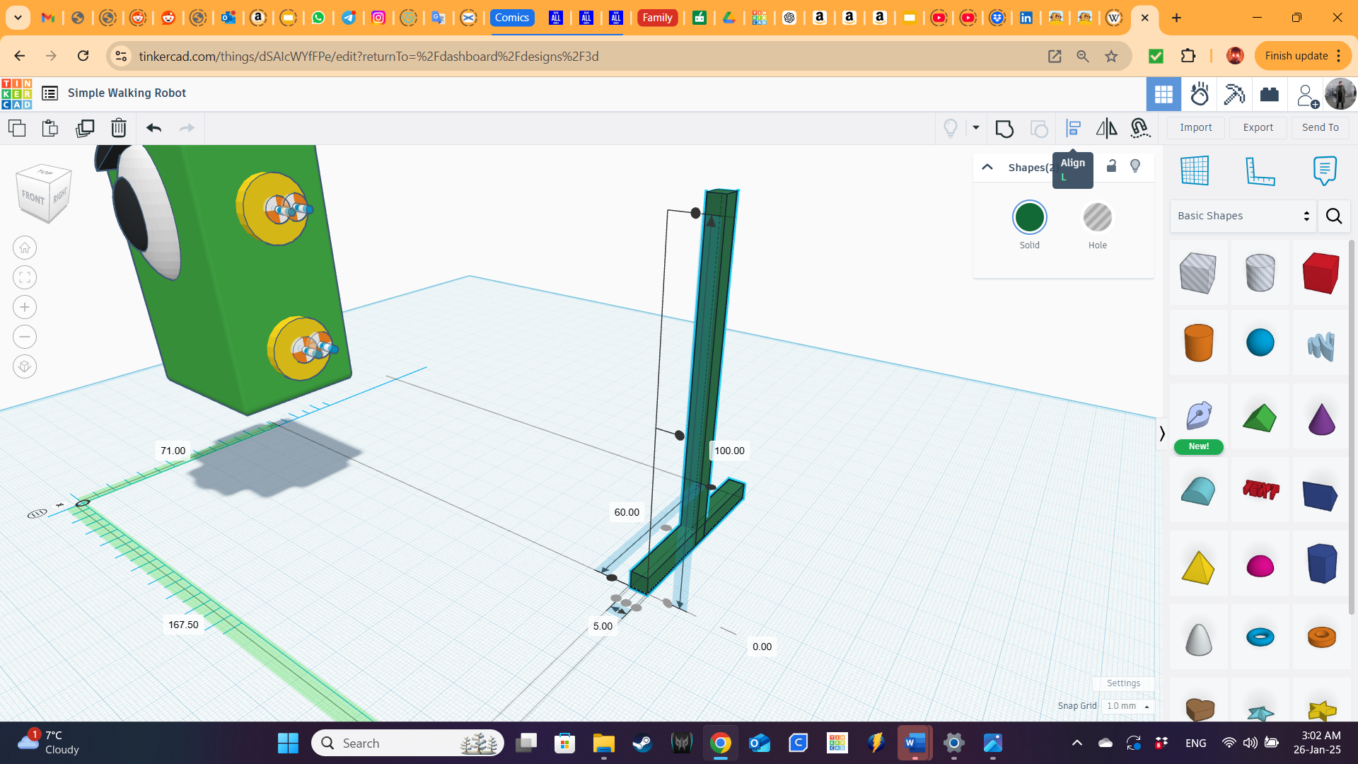This screenshot has width=1358, height=764.
Task: Adjust the Snap Grid 1.0mm slider
Action: coord(1126,705)
